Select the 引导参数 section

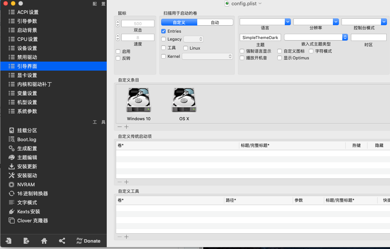(x=53, y=21)
